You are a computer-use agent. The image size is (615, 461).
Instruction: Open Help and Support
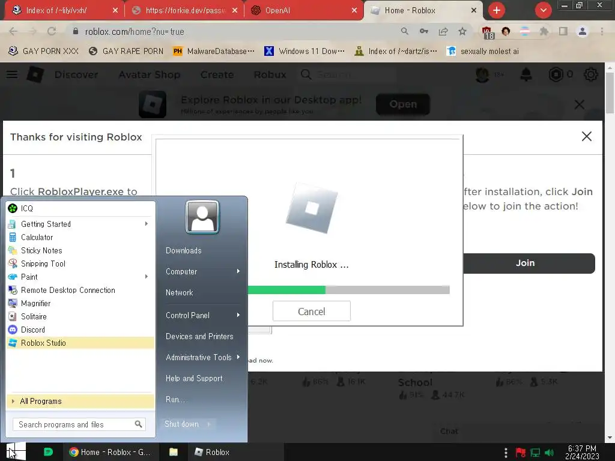point(194,378)
